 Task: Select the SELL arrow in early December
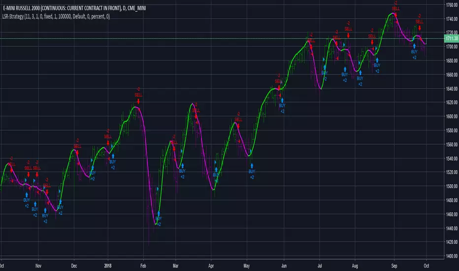[77, 152]
